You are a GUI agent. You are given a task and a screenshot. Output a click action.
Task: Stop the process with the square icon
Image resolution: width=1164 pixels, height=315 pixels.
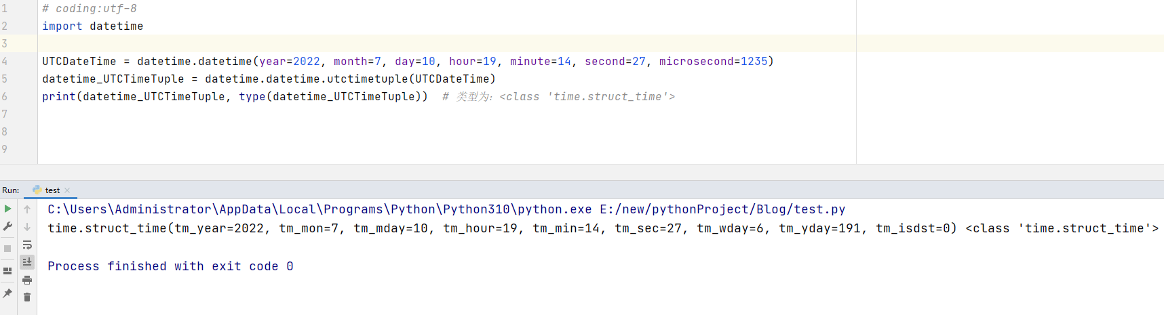(7, 249)
